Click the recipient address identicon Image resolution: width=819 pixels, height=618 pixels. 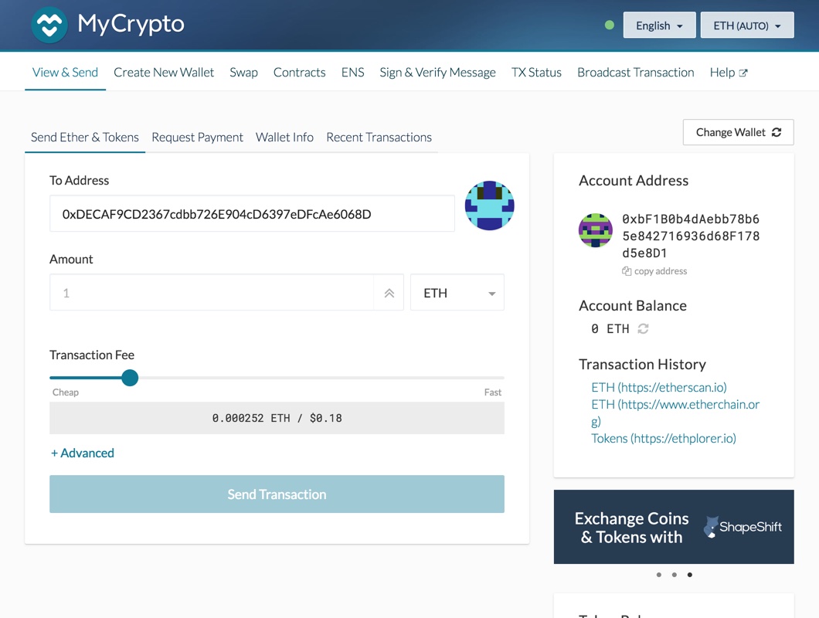click(490, 205)
